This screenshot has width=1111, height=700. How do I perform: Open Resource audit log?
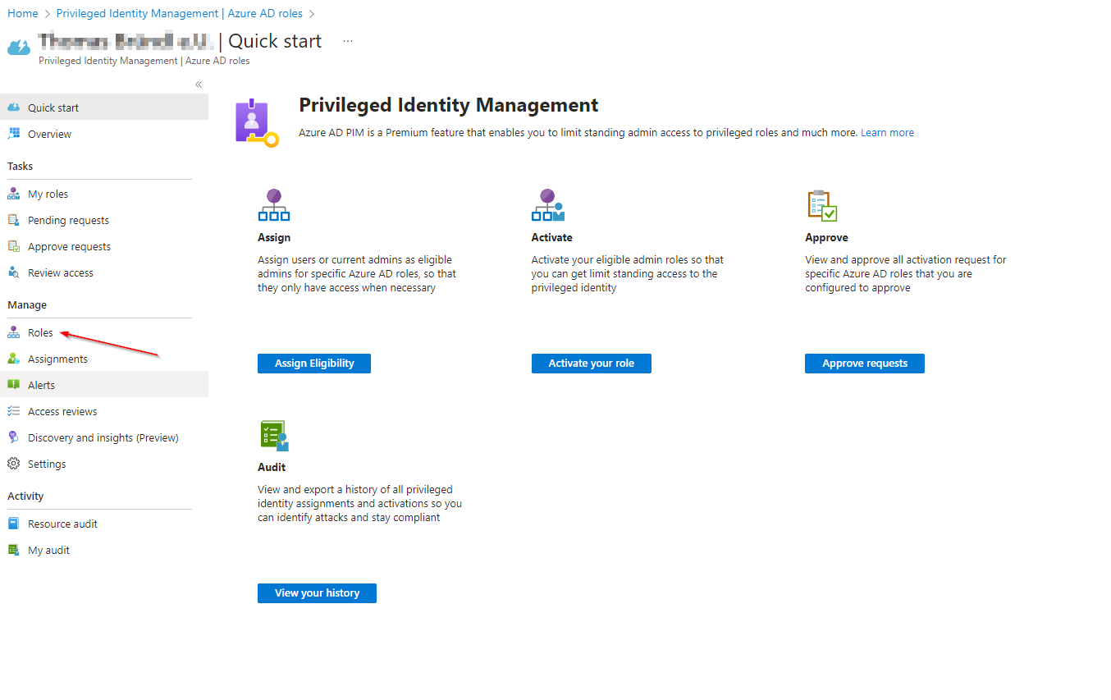pos(104,524)
